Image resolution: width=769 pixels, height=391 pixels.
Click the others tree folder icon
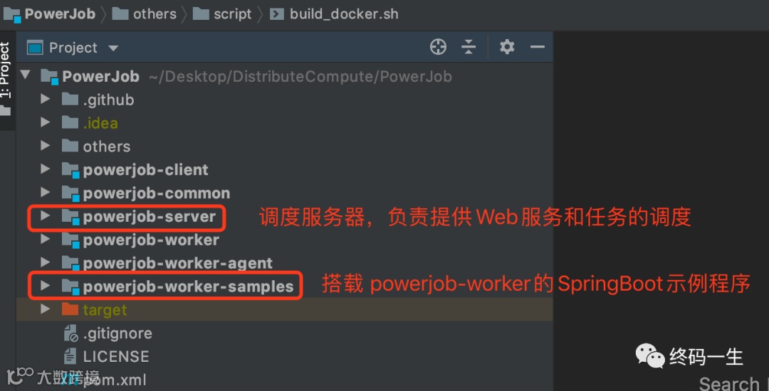70,146
